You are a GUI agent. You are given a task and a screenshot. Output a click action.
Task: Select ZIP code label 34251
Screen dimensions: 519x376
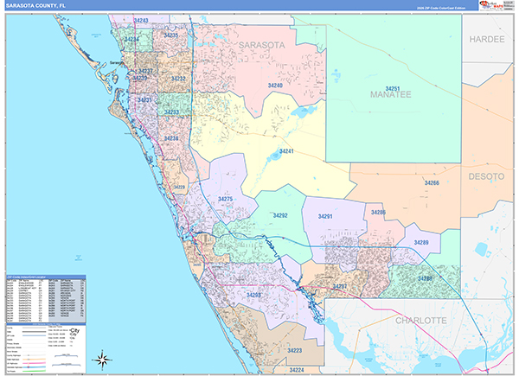click(x=393, y=89)
